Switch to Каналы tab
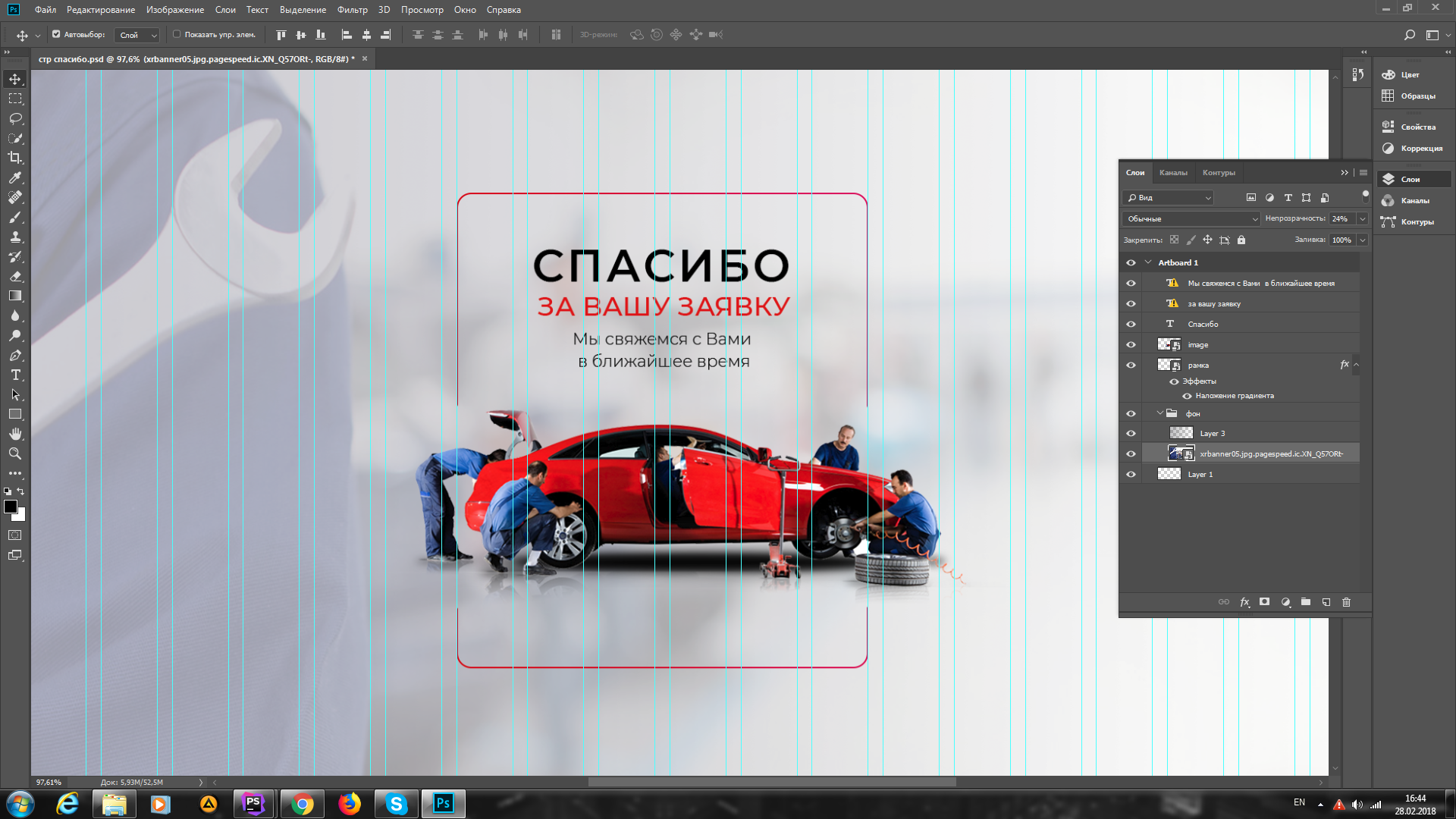This screenshot has height=819, width=1456. point(1173,172)
